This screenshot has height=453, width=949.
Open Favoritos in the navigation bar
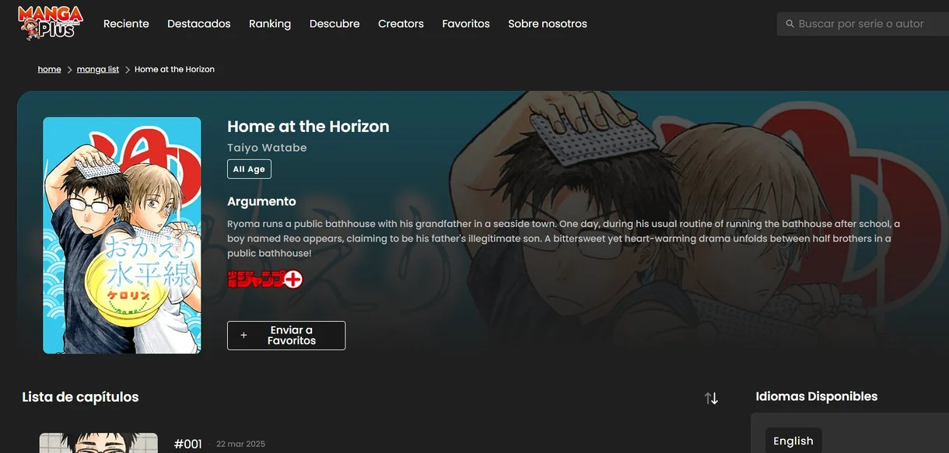(466, 24)
